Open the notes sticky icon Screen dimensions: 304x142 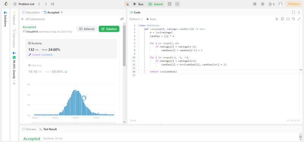pyautogui.click(x=177, y=4)
